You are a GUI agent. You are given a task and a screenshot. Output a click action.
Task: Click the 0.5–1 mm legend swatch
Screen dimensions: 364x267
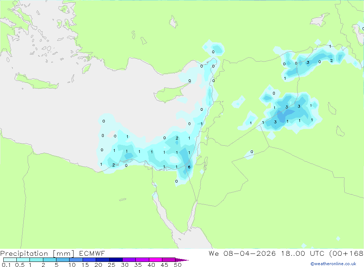(x=23, y=260)
